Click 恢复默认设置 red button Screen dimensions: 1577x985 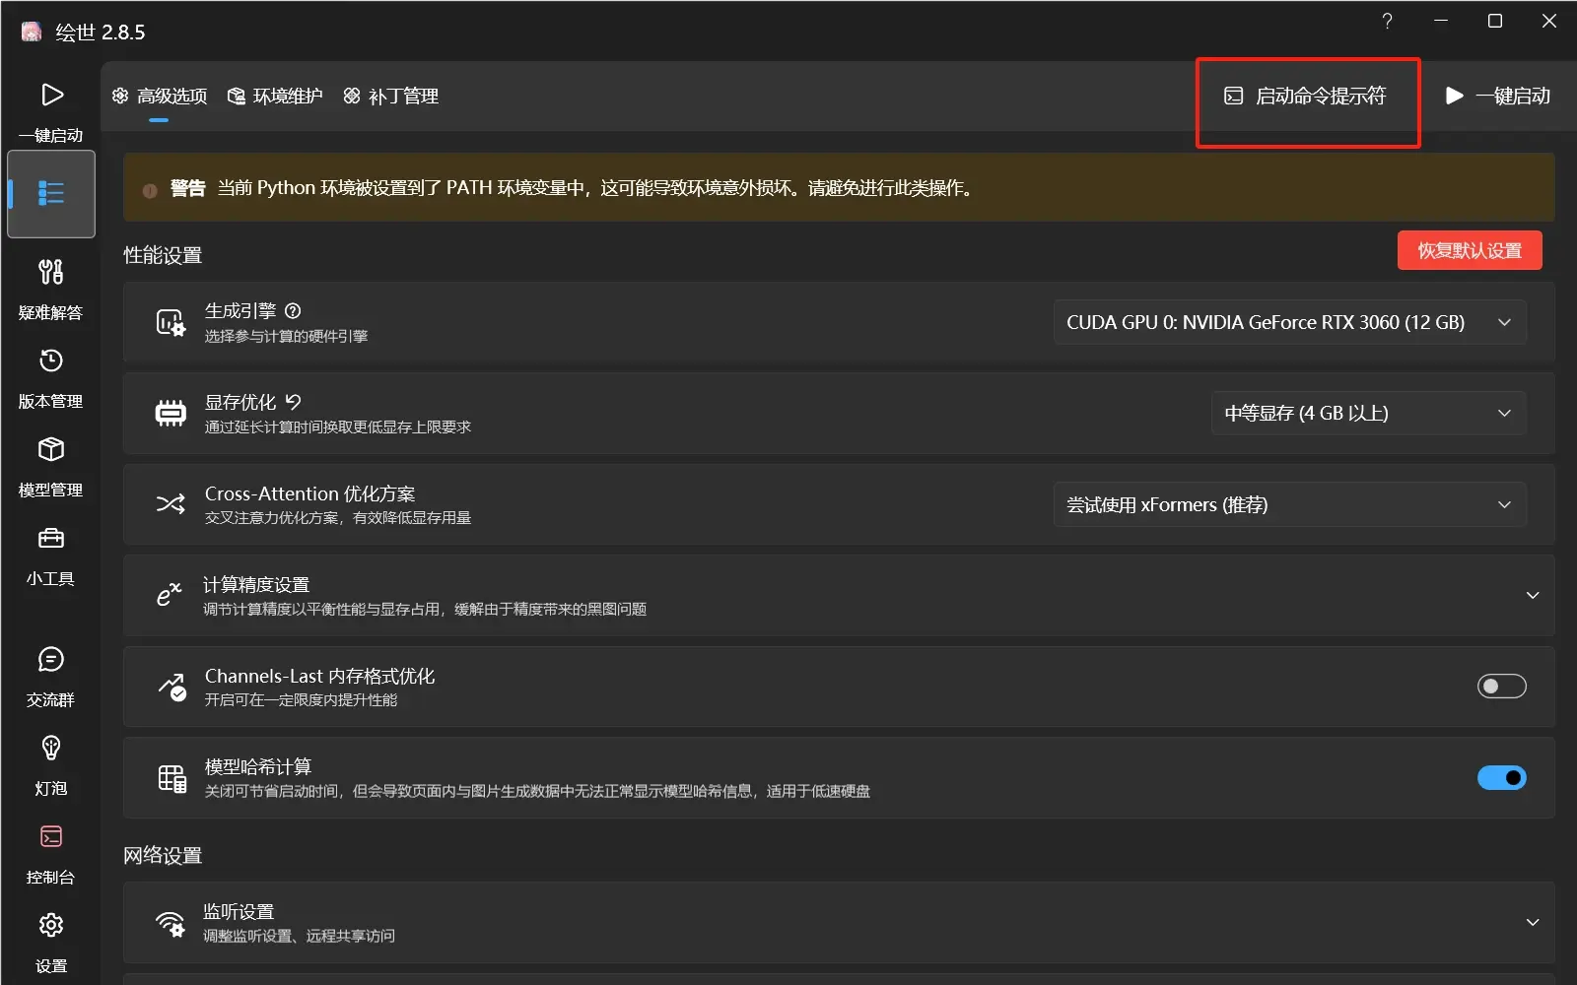(x=1470, y=250)
